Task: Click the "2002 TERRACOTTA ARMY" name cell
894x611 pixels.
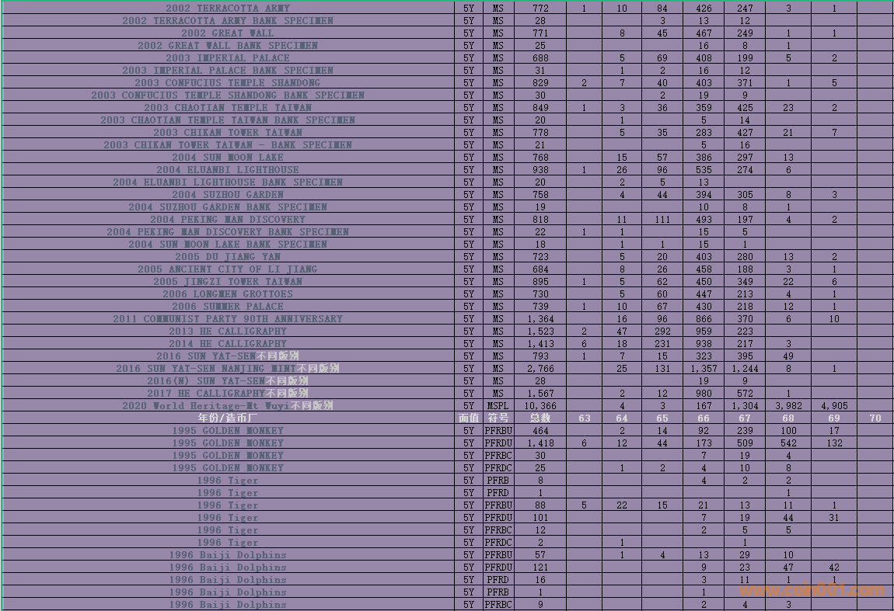Action: 227,8
